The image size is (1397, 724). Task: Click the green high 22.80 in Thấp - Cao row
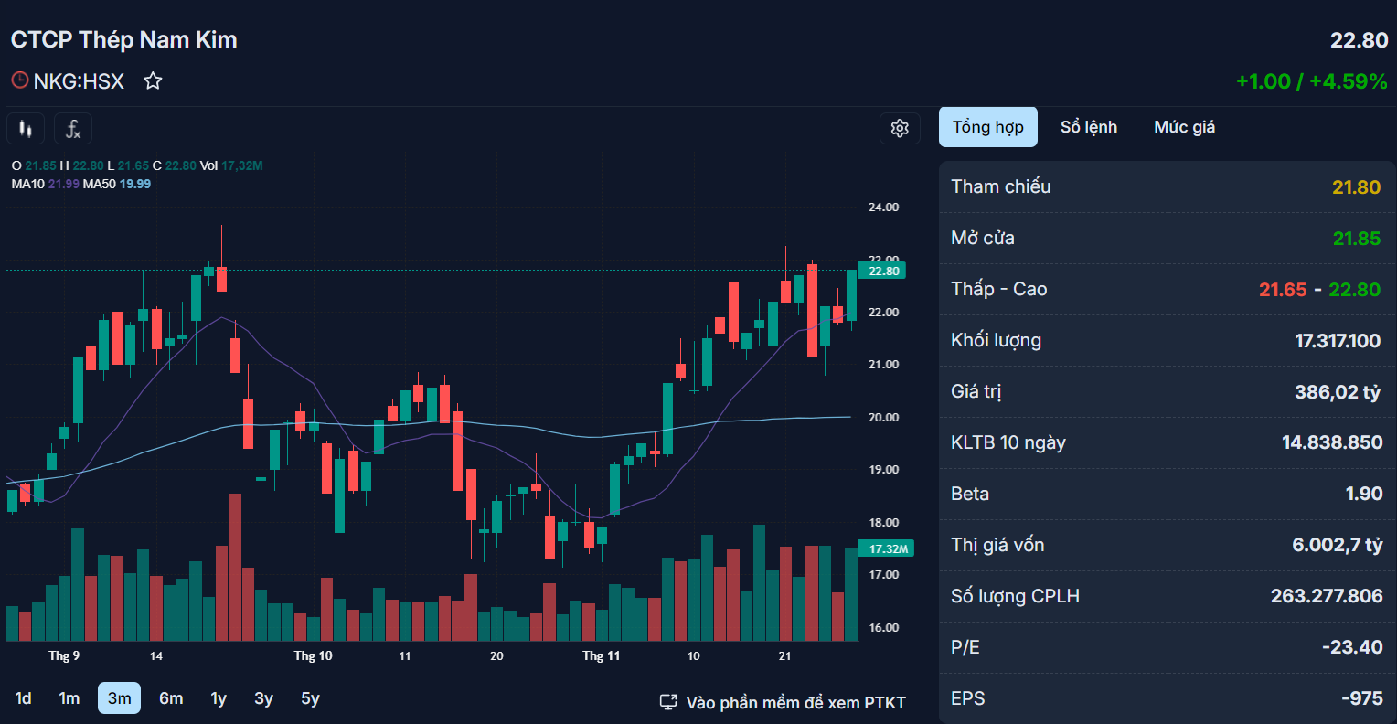coord(1355,290)
